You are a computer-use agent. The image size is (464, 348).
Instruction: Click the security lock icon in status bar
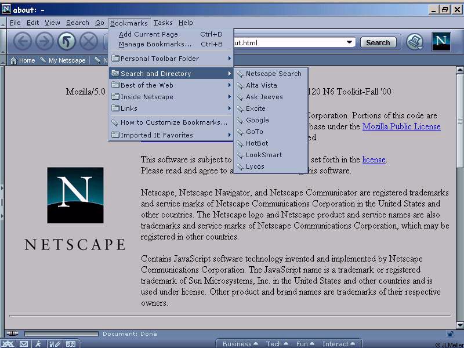tap(451, 334)
